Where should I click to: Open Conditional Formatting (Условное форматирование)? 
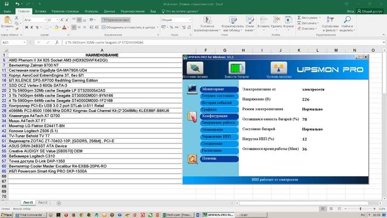pyautogui.click(x=207, y=24)
